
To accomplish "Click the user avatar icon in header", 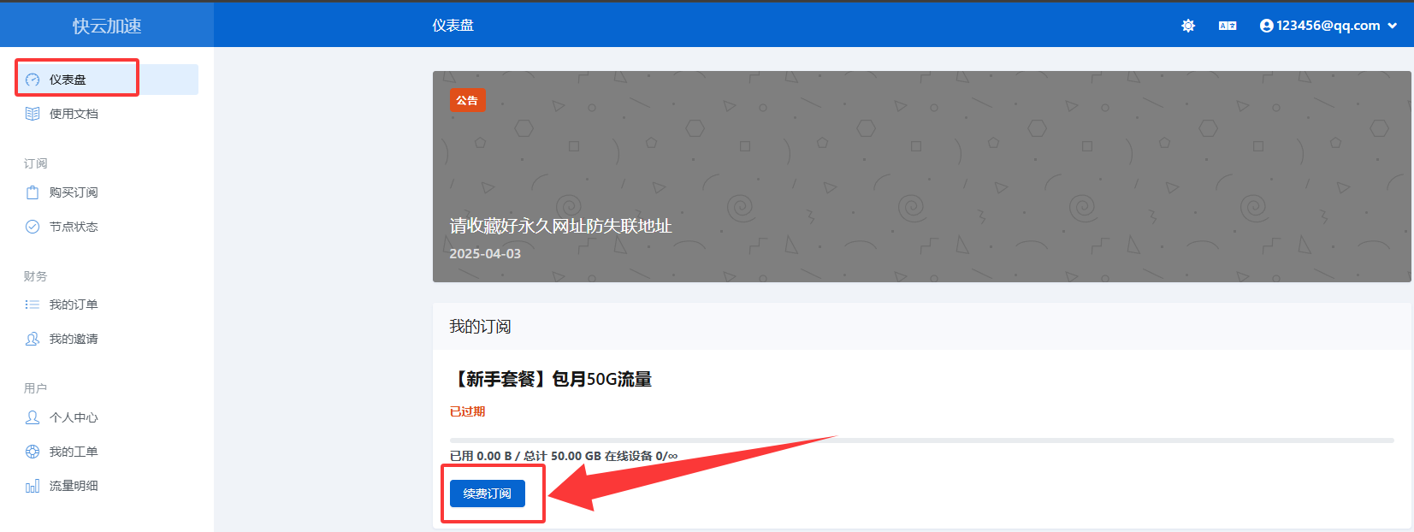I will point(1267,26).
